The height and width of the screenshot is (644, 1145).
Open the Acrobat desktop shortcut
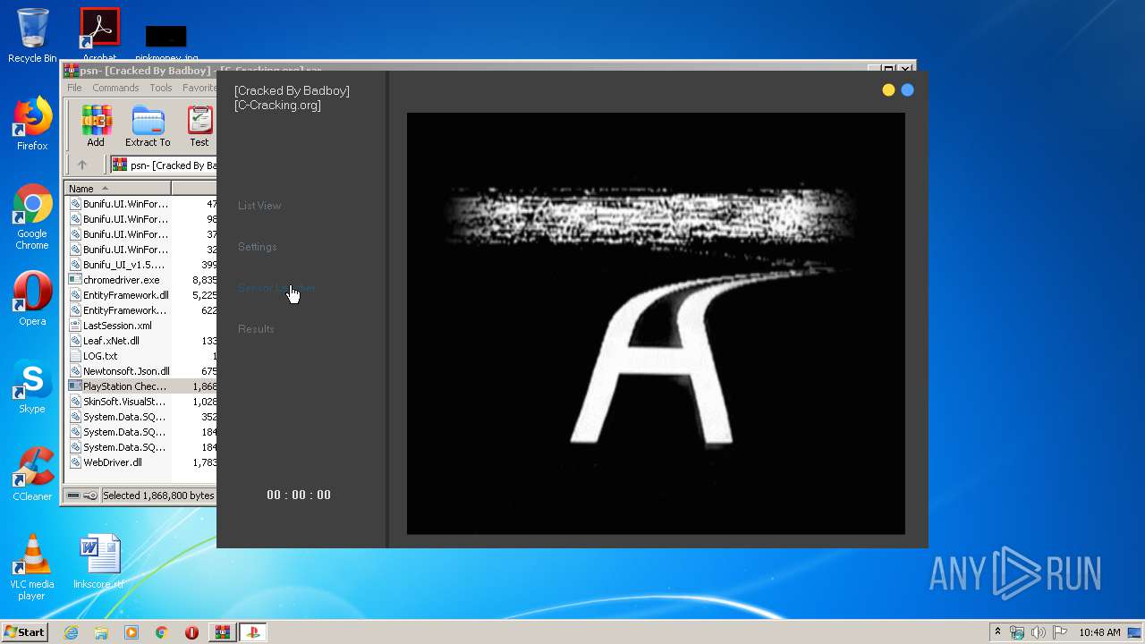(99, 36)
